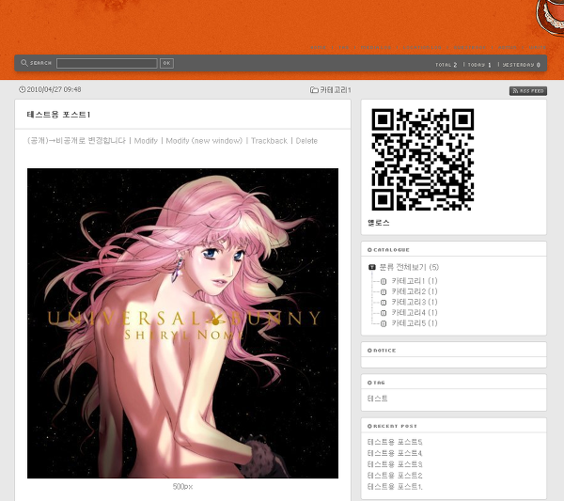Select 카테고리1 (1) in catalogue tree
This screenshot has height=501, width=564.
point(415,281)
